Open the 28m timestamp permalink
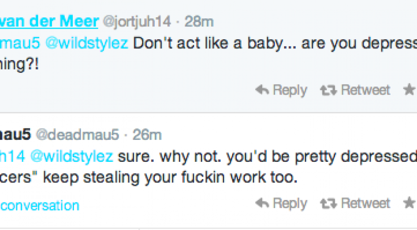 [x=199, y=21]
